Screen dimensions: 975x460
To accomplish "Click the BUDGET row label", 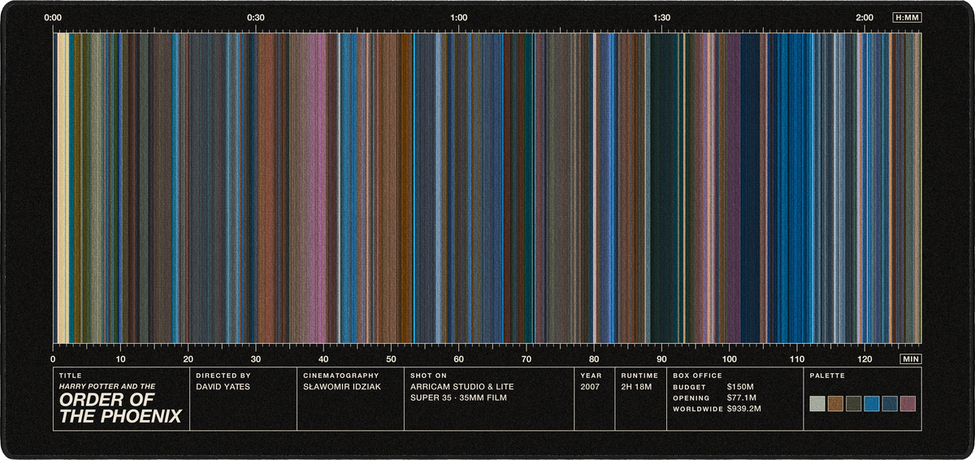I will tap(689, 387).
